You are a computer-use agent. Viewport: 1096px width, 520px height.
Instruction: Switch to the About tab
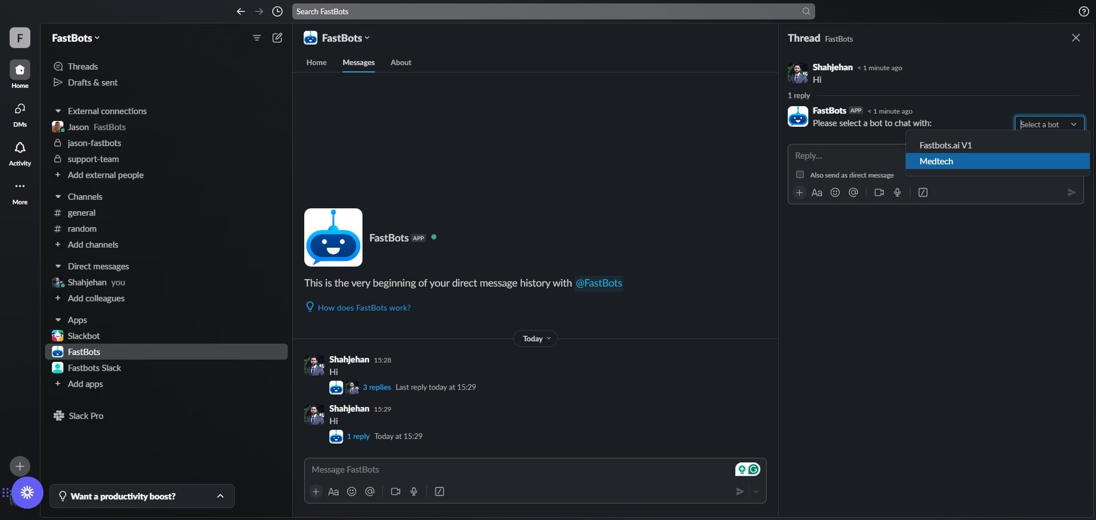pyautogui.click(x=401, y=62)
